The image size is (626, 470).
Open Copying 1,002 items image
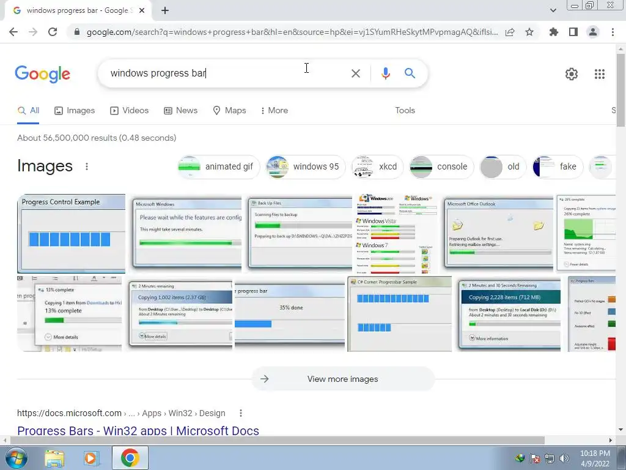180,314
